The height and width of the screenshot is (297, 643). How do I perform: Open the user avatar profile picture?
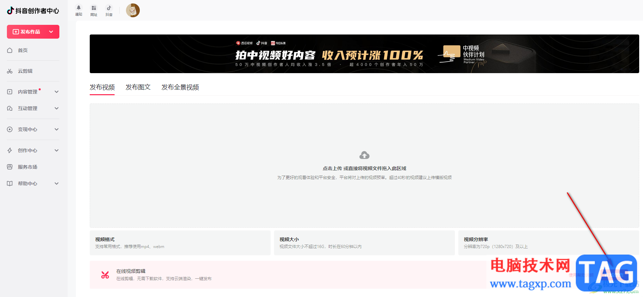click(133, 10)
